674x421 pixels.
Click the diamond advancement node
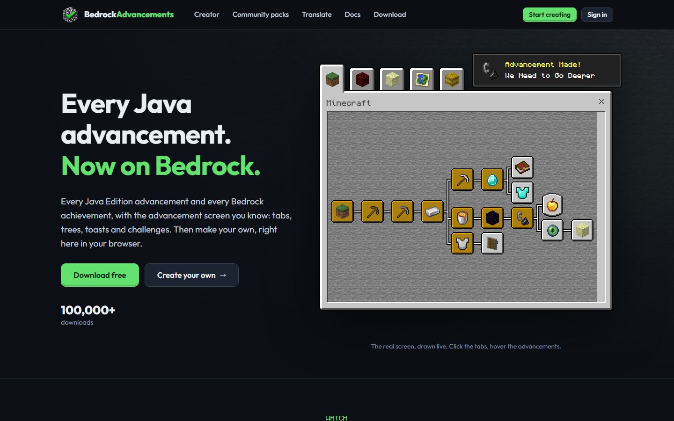tap(492, 180)
